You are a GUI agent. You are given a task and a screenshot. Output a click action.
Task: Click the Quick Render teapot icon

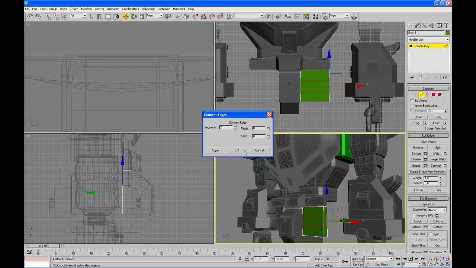click(354, 16)
